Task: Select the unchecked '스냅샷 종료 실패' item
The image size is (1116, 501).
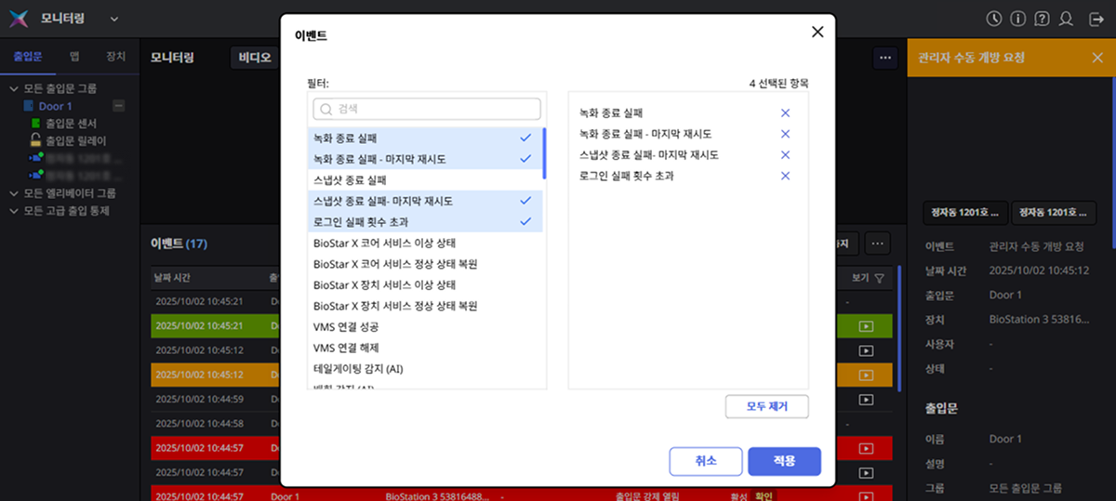Action: point(426,179)
